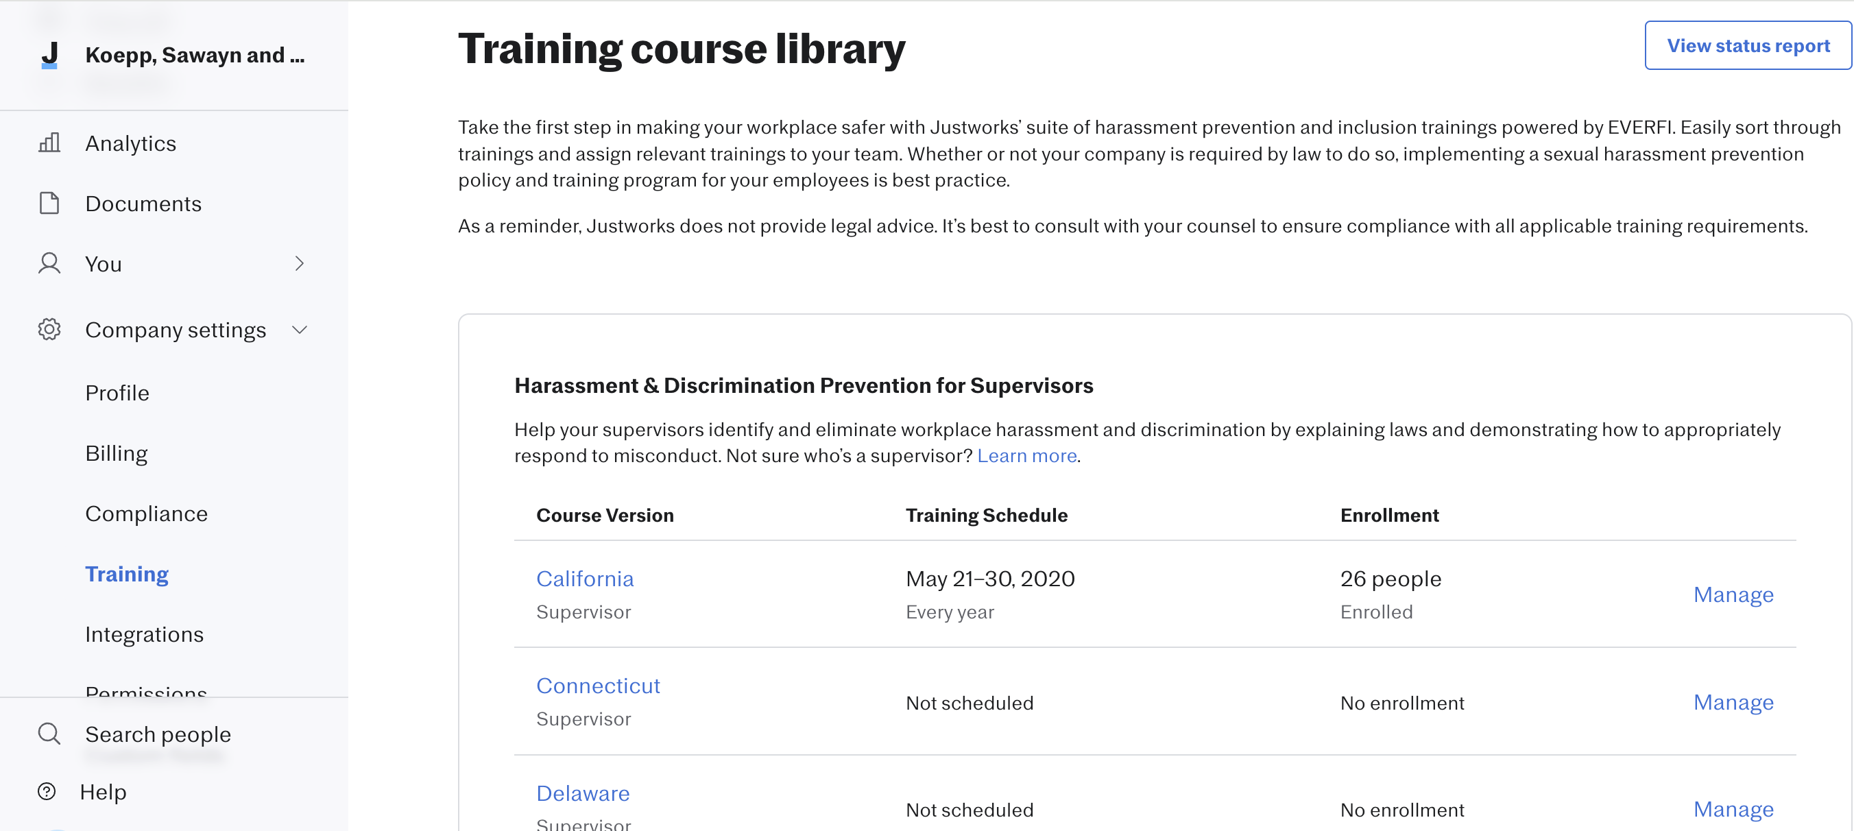Viewport: 1854px width, 831px height.
Task: Manage the Connecticut course enrollment
Action: [x=1733, y=702]
